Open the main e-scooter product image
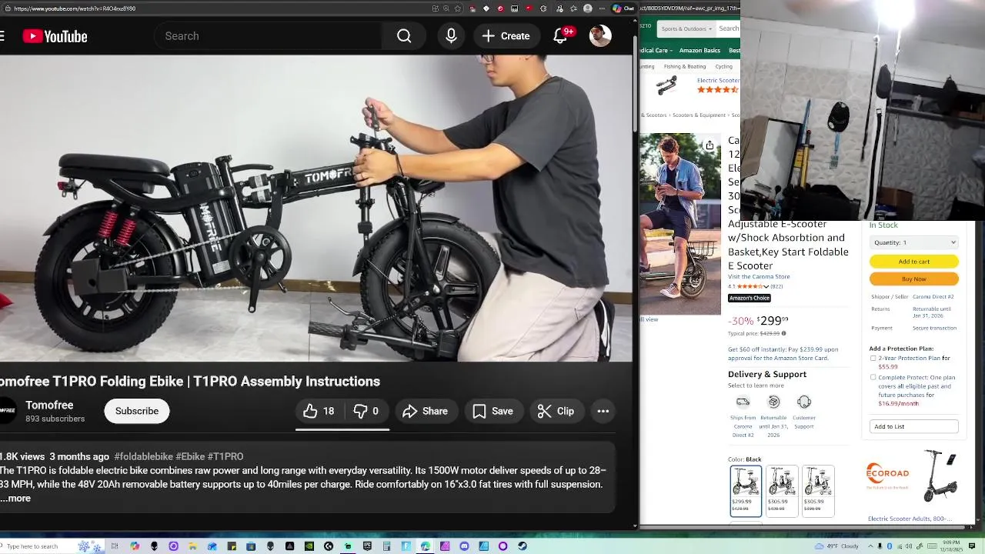985x554 pixels. (680, 223)
